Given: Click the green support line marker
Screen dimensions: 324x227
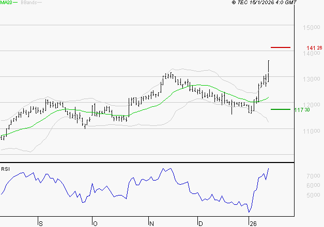Looking at the screenshot, I should click(x=280, y=109).
